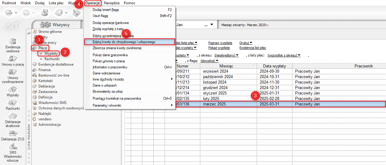Switch to Wszyscy tab
This screenshot has width=386, height=165.
click(x=56, y=25)
